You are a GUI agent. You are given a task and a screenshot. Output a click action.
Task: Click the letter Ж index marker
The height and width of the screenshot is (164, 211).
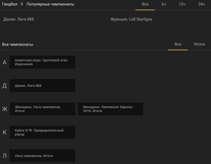(x=5, y=109)
